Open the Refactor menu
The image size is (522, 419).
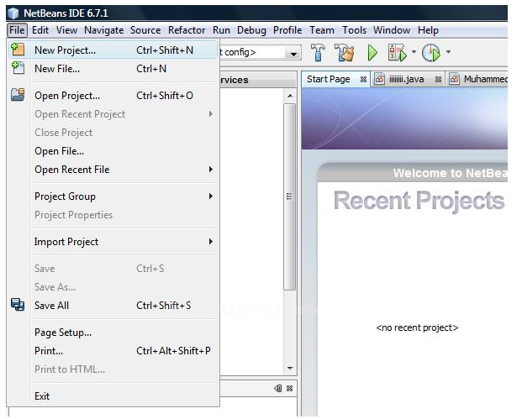186,30
